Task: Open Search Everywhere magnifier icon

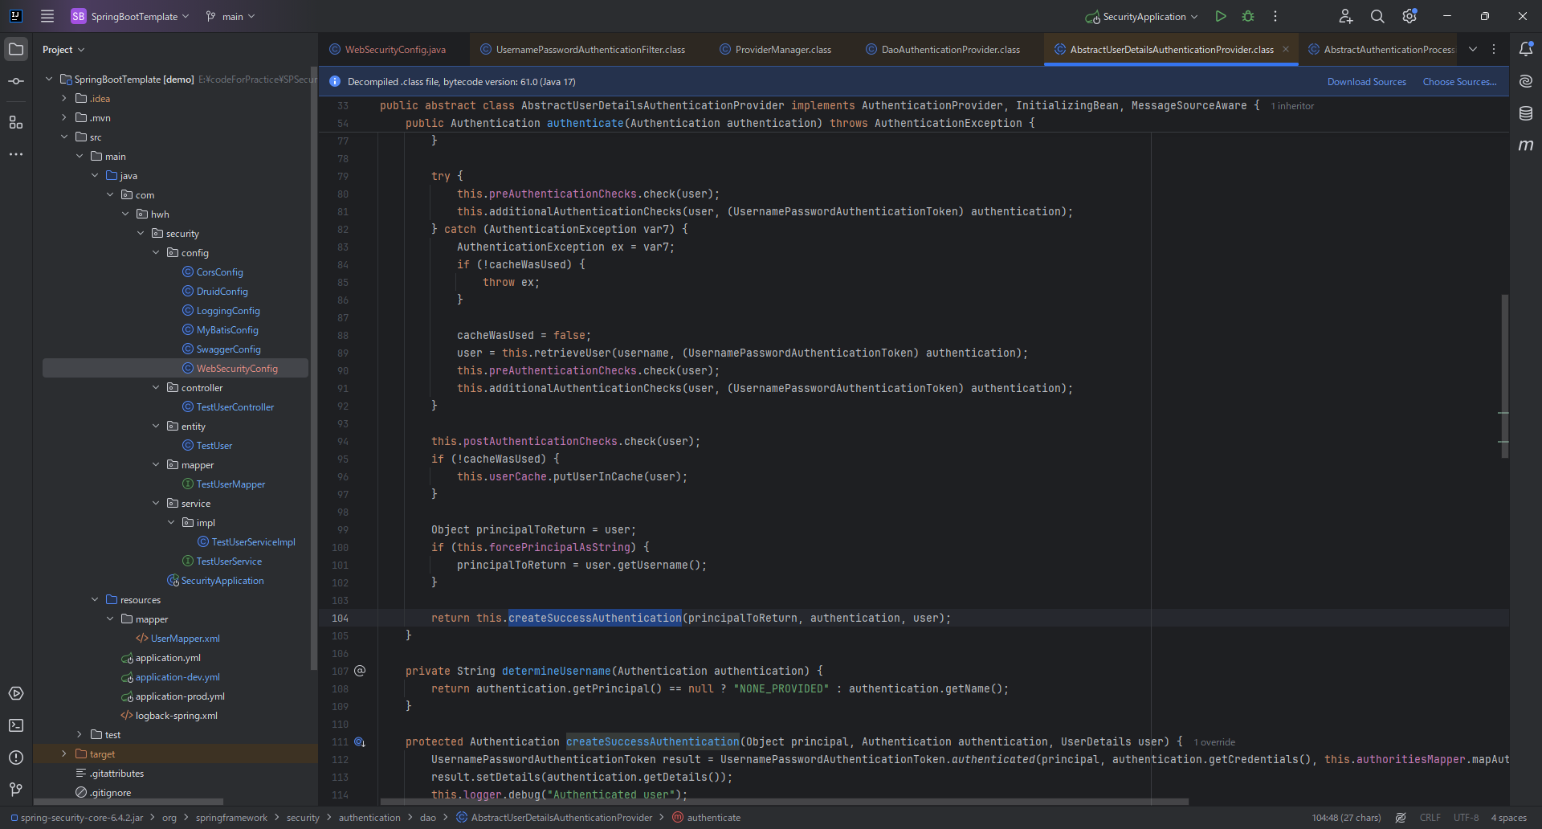Action: pos(1377,16)
